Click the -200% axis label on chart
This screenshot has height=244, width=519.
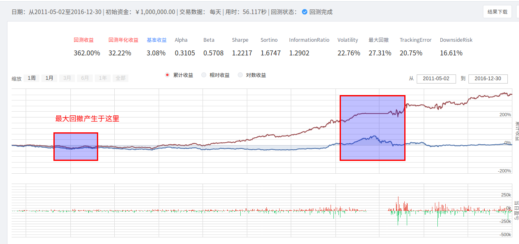[504, 171]
